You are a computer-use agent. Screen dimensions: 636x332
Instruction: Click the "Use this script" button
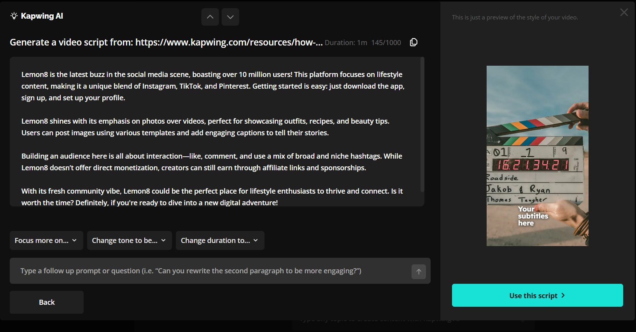click(537, 295)
